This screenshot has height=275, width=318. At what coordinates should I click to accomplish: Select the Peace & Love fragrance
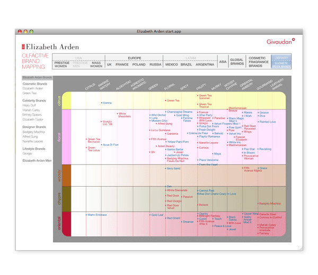pos(222,226)
